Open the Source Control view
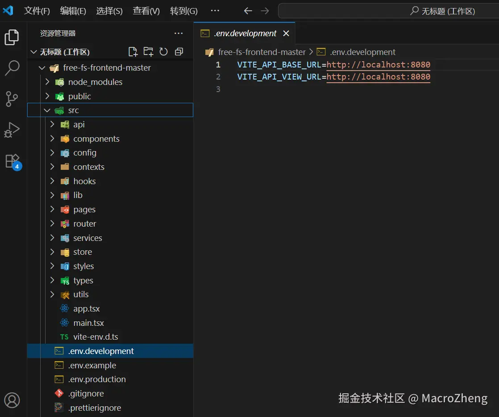This screenshot has height=417, width=499. [12, 99]
